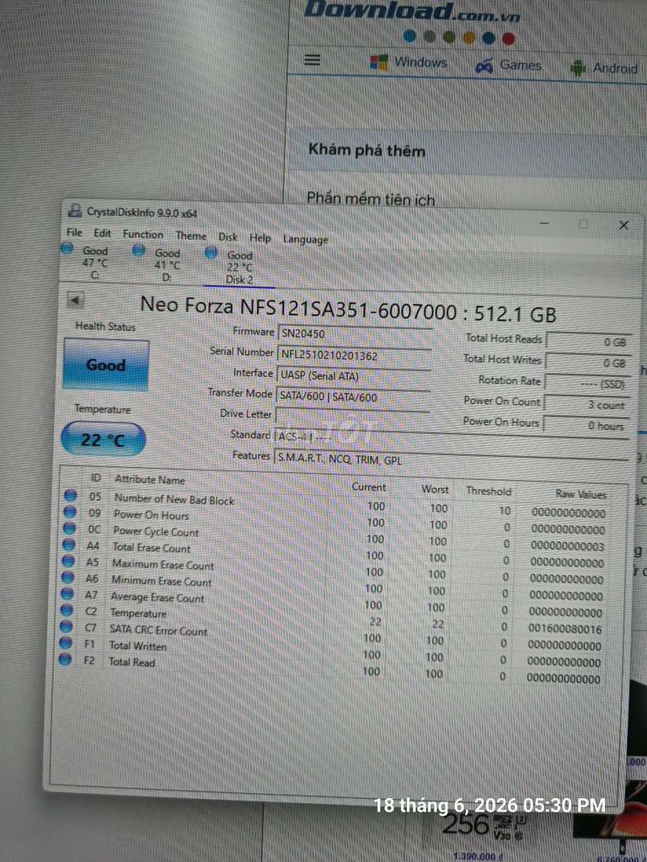
Task: Open Windows category in the browser page
Action: coord(409,62)
